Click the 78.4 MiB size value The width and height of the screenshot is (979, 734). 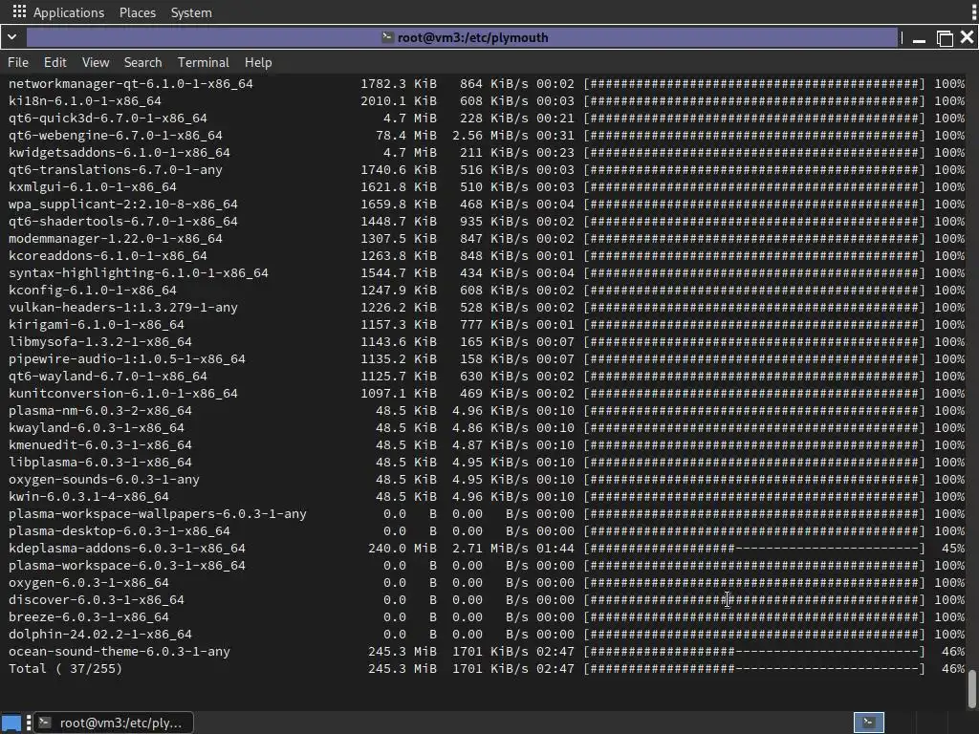pyautogui.click(x=405, y=136)
